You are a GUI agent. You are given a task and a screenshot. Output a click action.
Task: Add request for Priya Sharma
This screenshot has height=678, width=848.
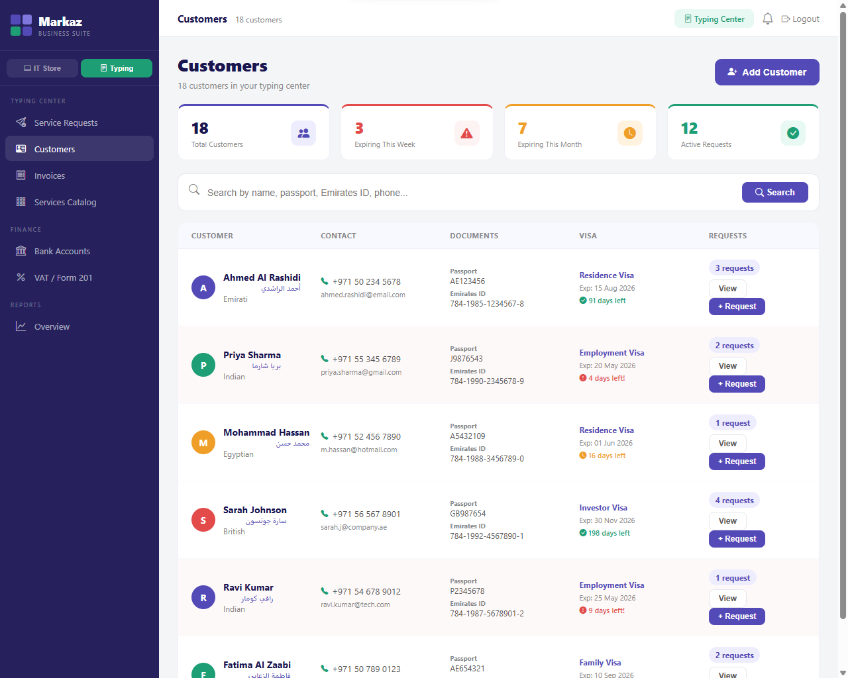[x=737, y=384]
